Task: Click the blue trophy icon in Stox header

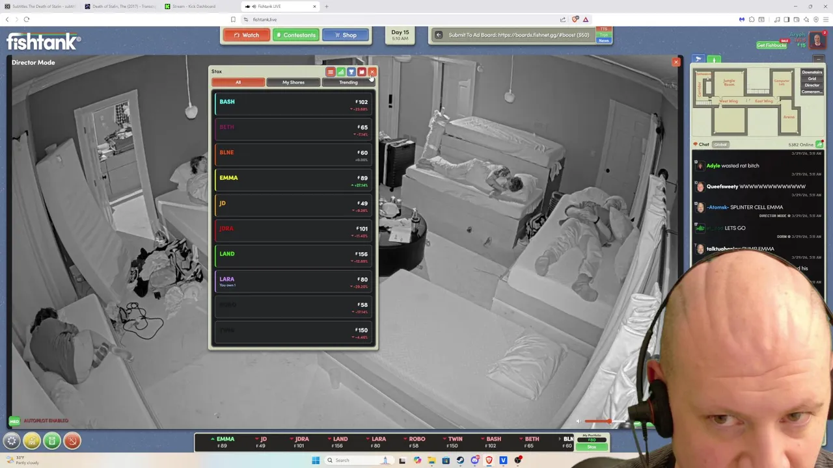Action: 351,71
